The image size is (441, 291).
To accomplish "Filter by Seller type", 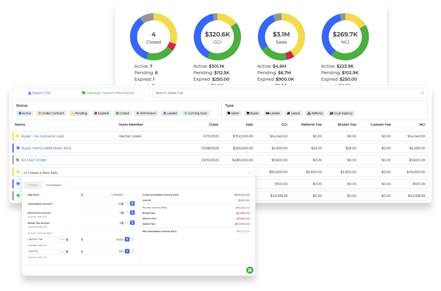I will (x=233, y=113).
